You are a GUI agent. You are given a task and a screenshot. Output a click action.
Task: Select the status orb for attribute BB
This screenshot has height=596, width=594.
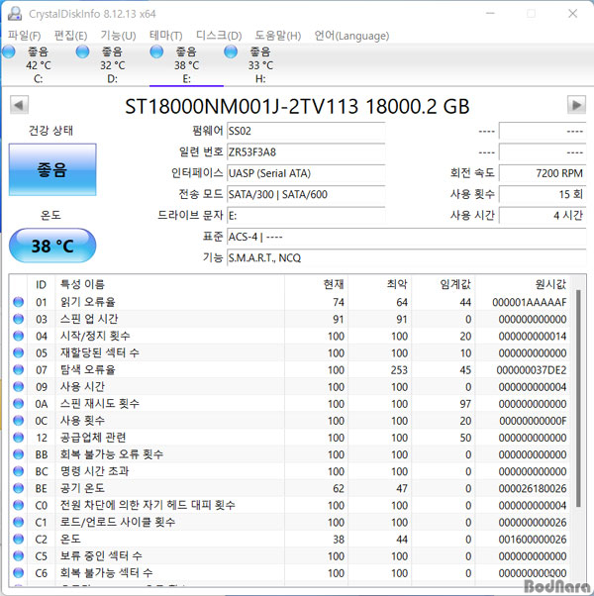click(x=18, y=454)
